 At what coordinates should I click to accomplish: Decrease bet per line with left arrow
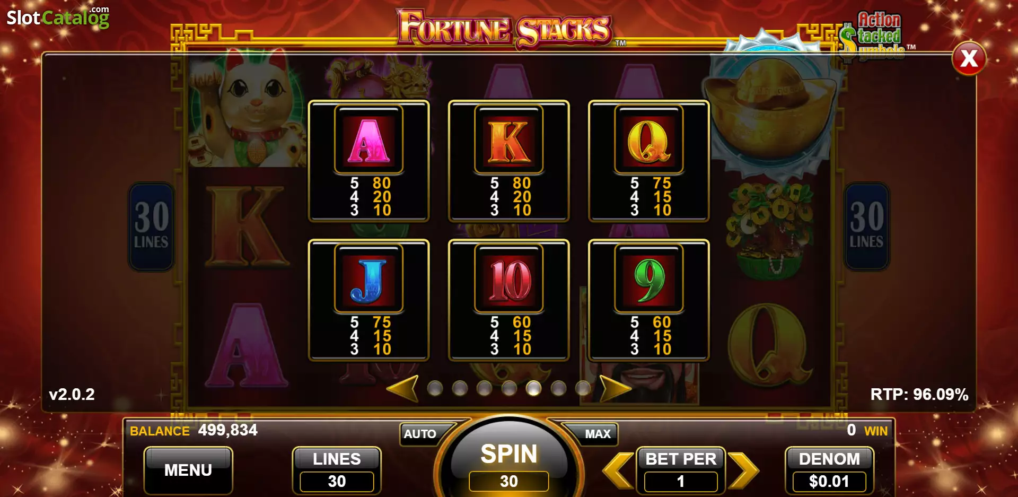(x=618, y=470)
